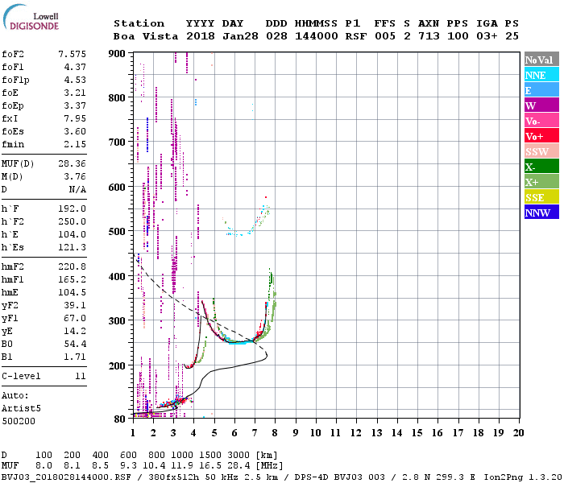Click the 200 km y-axis label
564x483 pixels.
[x=117, y=365]
